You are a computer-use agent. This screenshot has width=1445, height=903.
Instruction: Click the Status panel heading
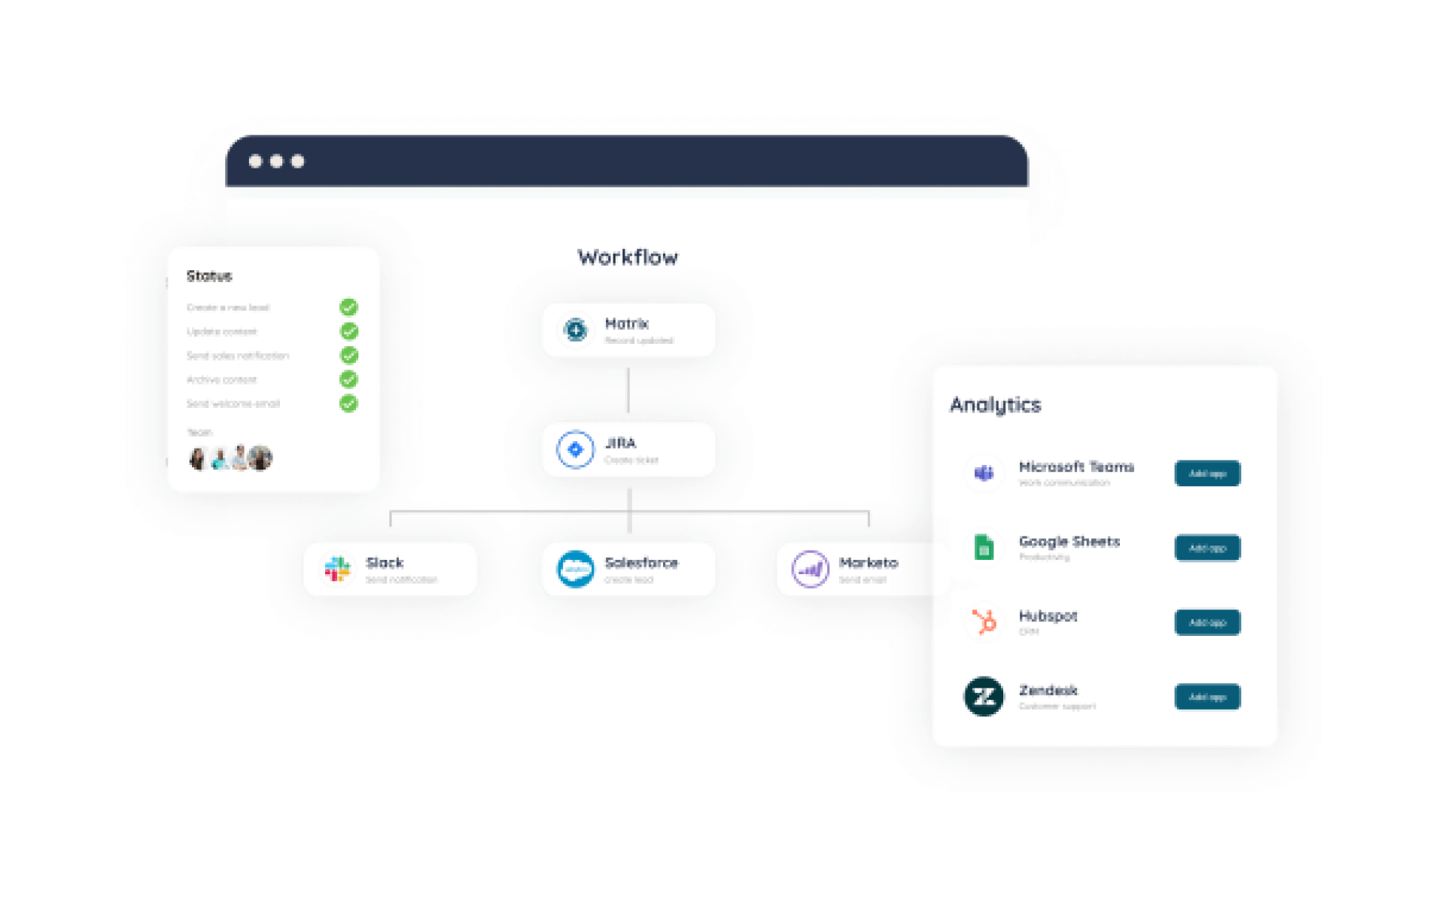[209, 276]
